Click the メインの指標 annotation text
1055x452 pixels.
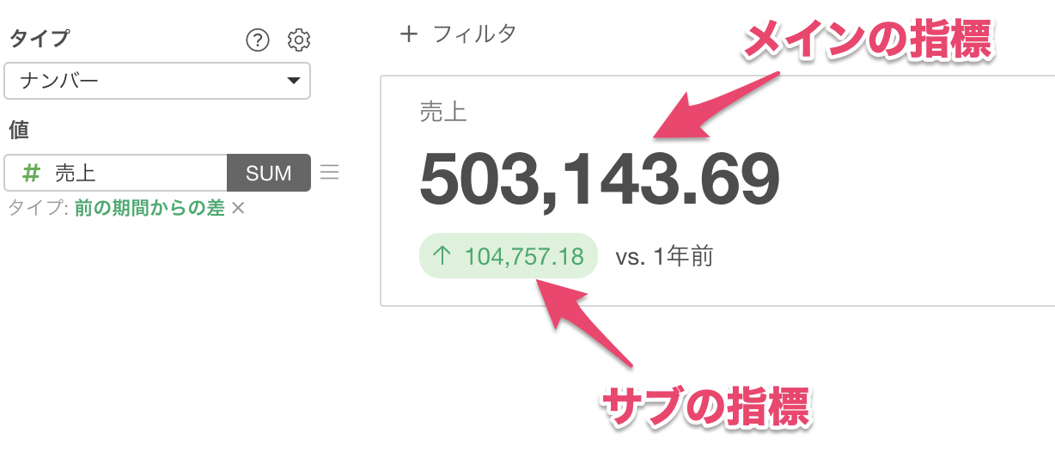pos(868,42)
